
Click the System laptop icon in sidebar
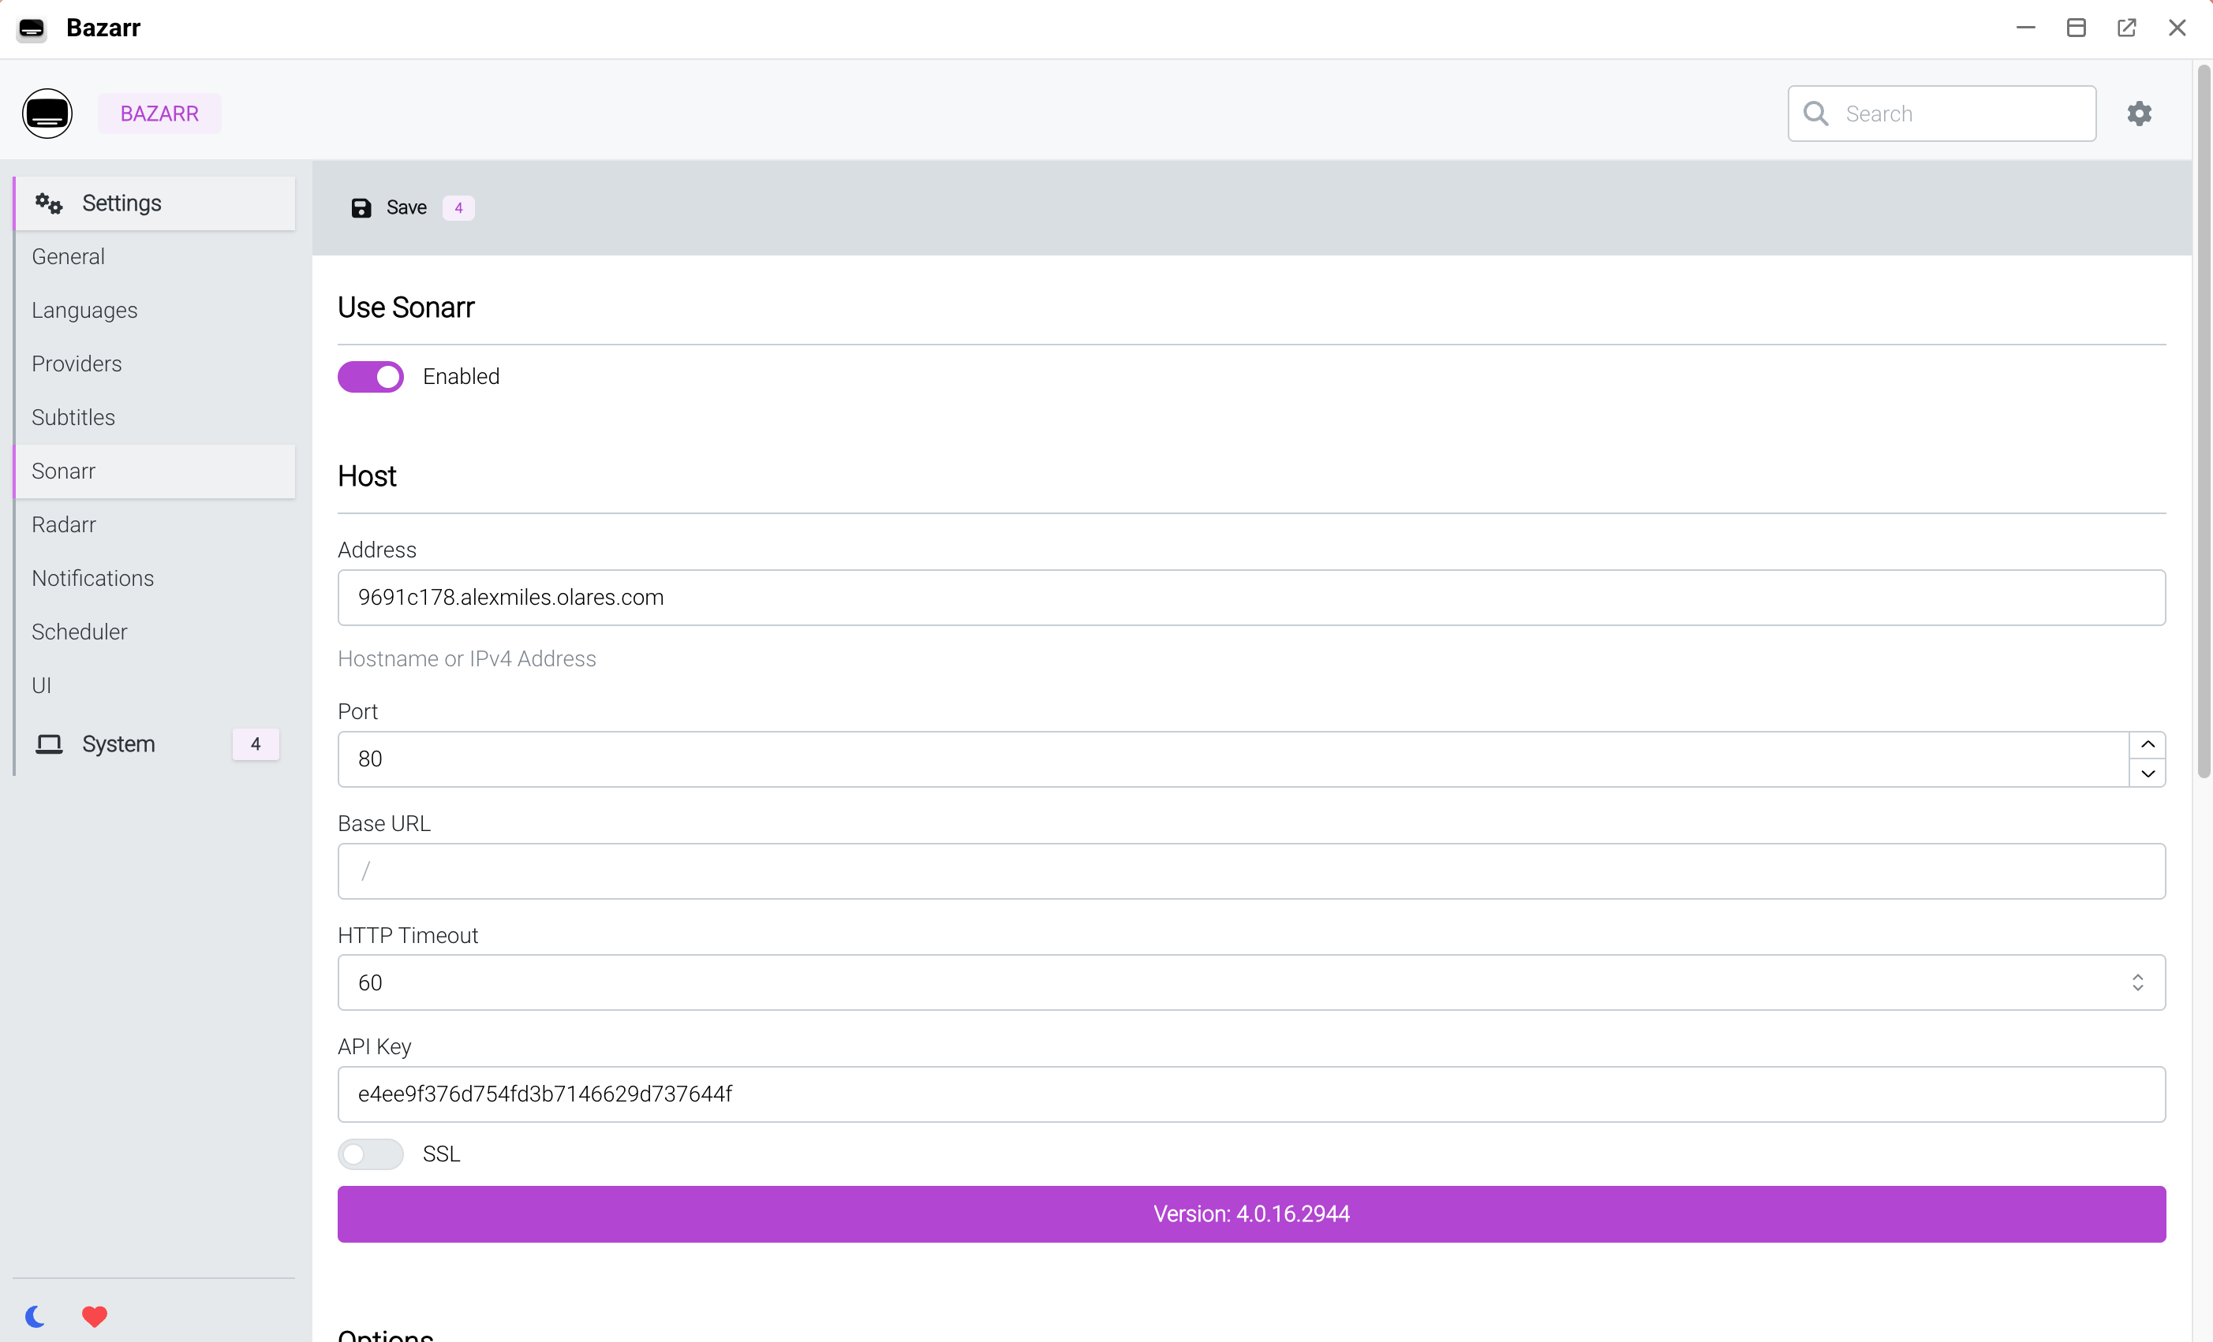click(48, 744)
